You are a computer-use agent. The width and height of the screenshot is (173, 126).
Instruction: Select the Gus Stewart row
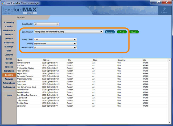[x=92, y=98]
